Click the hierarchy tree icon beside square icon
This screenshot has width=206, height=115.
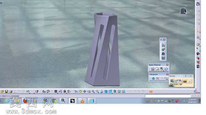[60, 92]
